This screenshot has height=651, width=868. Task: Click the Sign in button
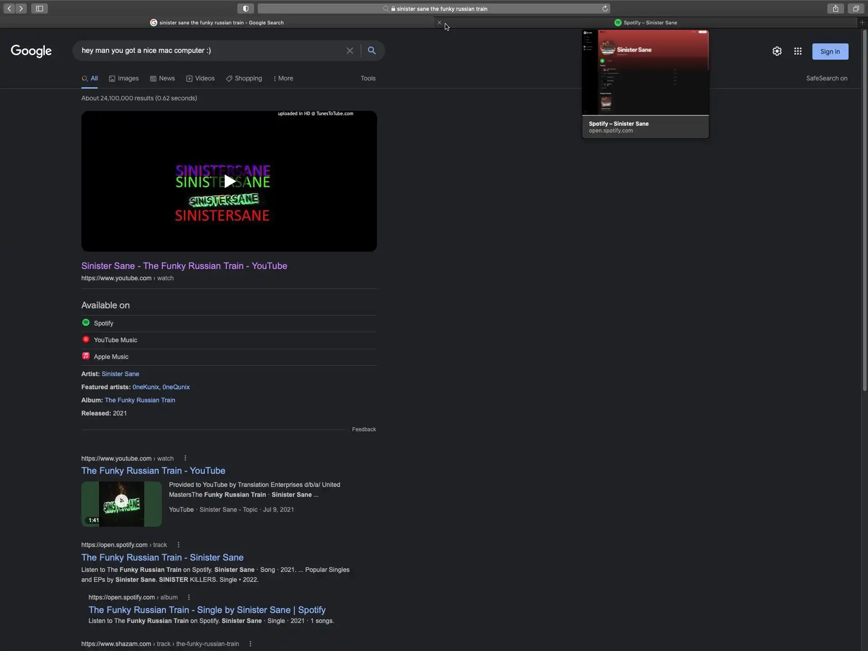[830, 52]
